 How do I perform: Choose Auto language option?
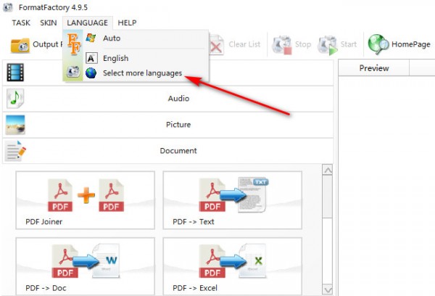point(112,38)
